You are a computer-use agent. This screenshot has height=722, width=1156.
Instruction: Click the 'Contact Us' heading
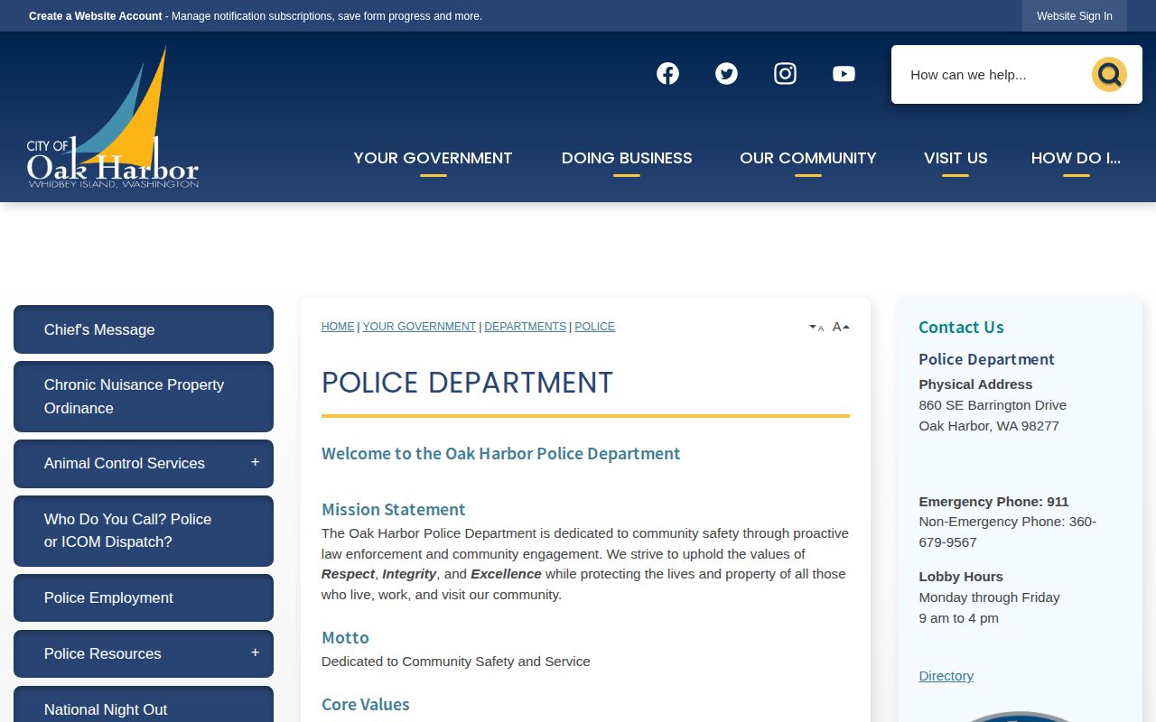[x=961, y=328]
